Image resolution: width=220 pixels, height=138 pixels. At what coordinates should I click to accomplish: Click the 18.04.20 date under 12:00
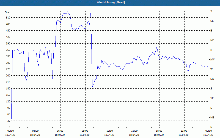pos(109,135)
